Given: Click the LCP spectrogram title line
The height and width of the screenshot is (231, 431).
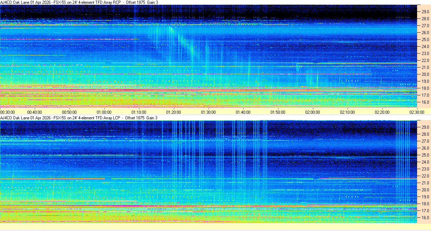Looking at the screenshot, I should [x=79, y=118].
